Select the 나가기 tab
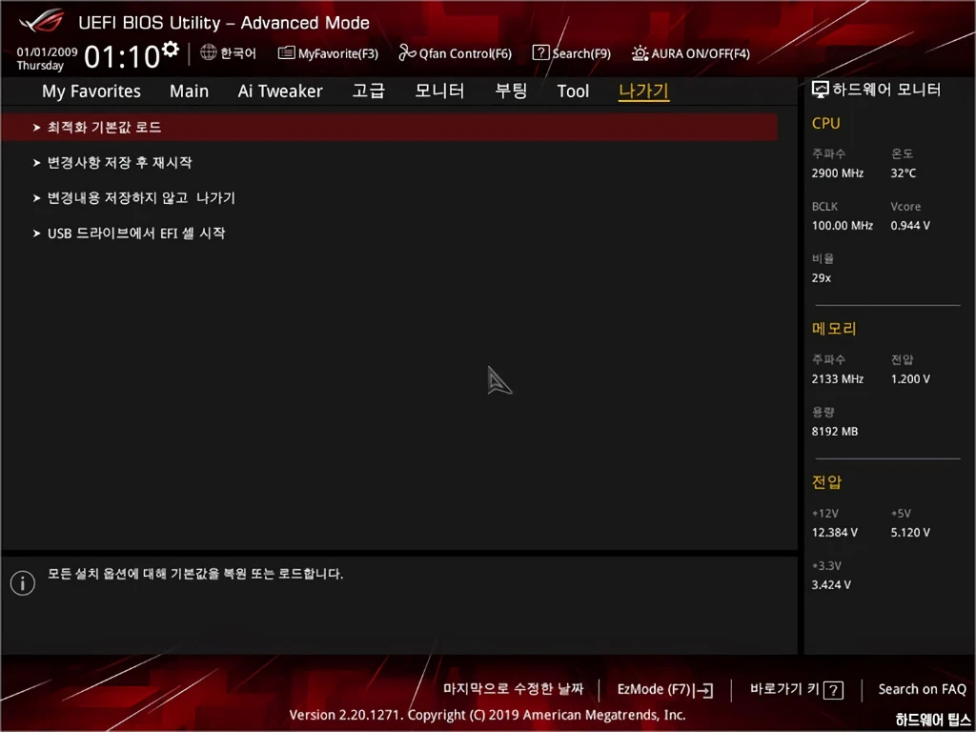Screen dimensions: 976x732 point(643,91)
